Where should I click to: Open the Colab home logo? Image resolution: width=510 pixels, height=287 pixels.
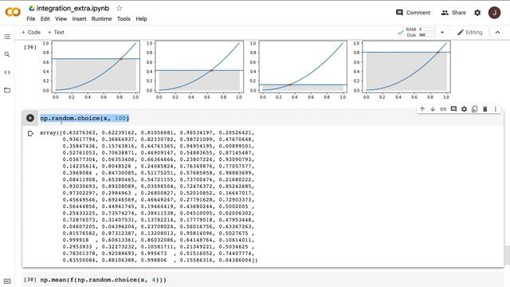point(13,12)
